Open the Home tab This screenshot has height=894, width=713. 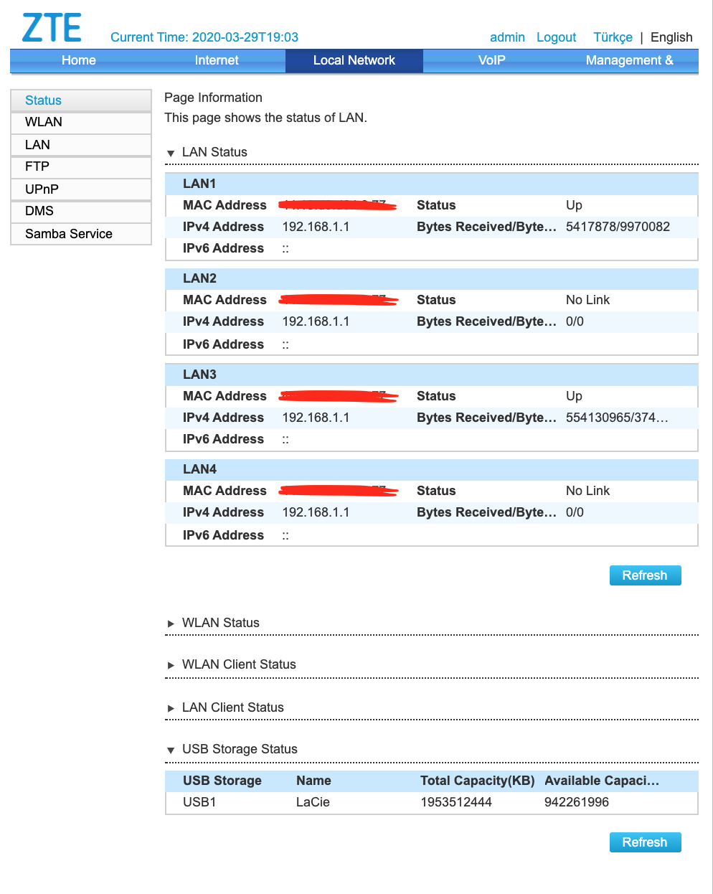coord(79,60)
